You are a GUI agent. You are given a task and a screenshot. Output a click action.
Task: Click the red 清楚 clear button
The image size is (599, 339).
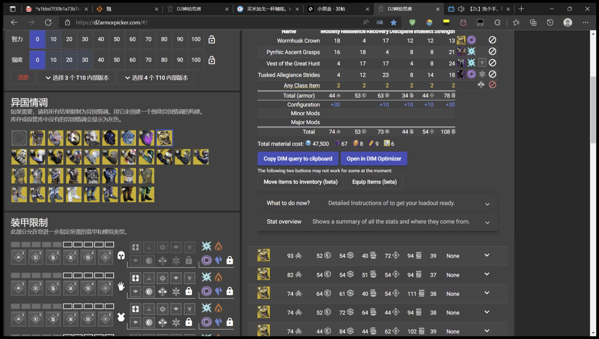pyautogui.click(x=23, y=78)
